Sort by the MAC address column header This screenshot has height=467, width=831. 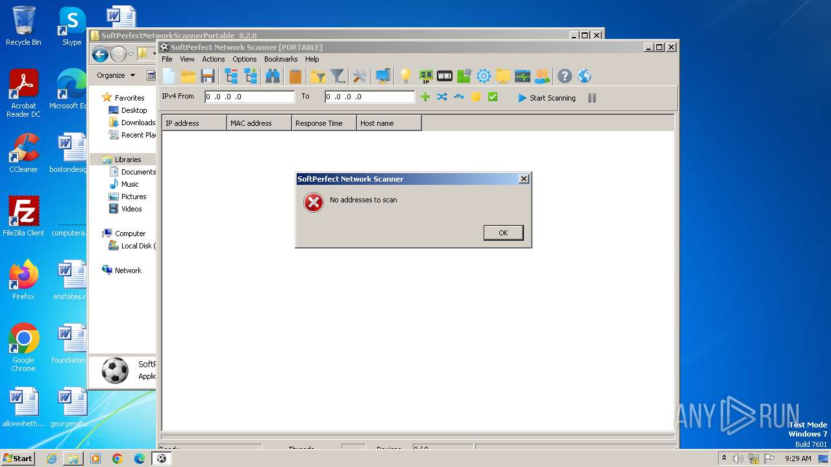(259, 123)
